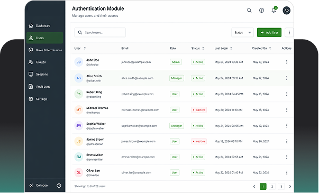Screen dimensions: 319x193
Task: Click the Dashboard home icon in sidebar
Action: click(31, 25)
